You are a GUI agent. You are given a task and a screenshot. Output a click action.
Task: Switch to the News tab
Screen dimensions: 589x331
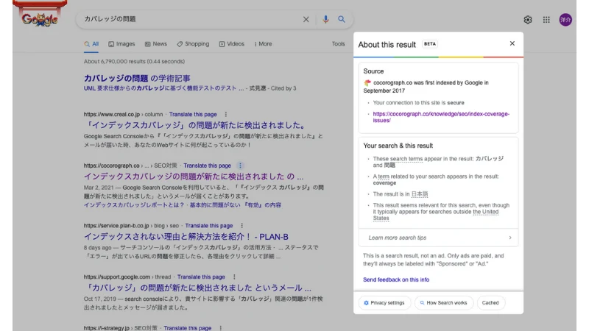pos(155,44)
